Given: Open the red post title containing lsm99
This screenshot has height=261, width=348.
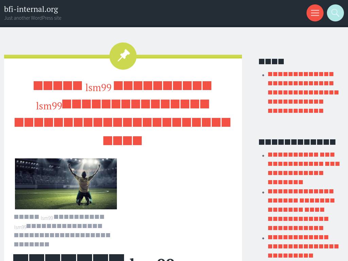Looking at the screenshot, I should tap(122, 113).
